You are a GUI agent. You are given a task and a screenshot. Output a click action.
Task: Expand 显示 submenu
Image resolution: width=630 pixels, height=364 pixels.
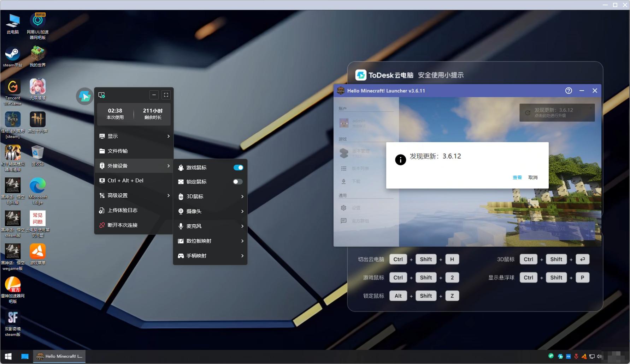click(x=134, y=136)
